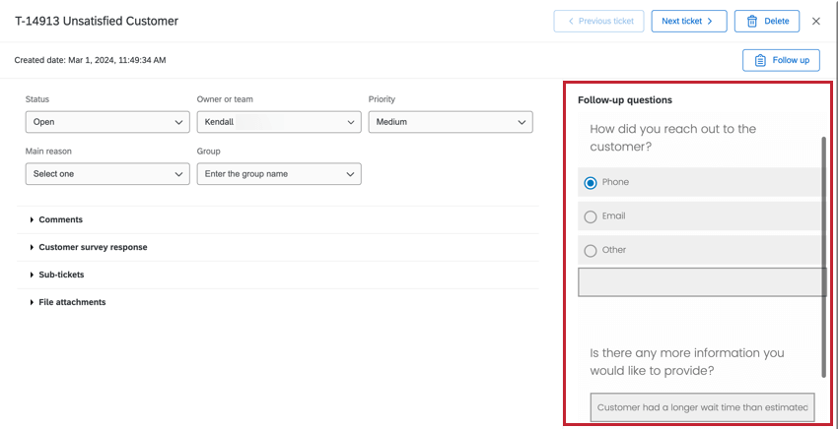Open the Group name combo box
The height and width of the screenshot is (429, 838).
pos(279,174)
